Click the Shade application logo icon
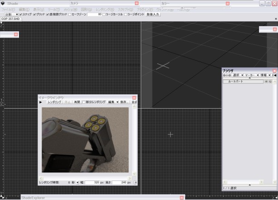Screen dimensions: 278x200 point(3,3)
